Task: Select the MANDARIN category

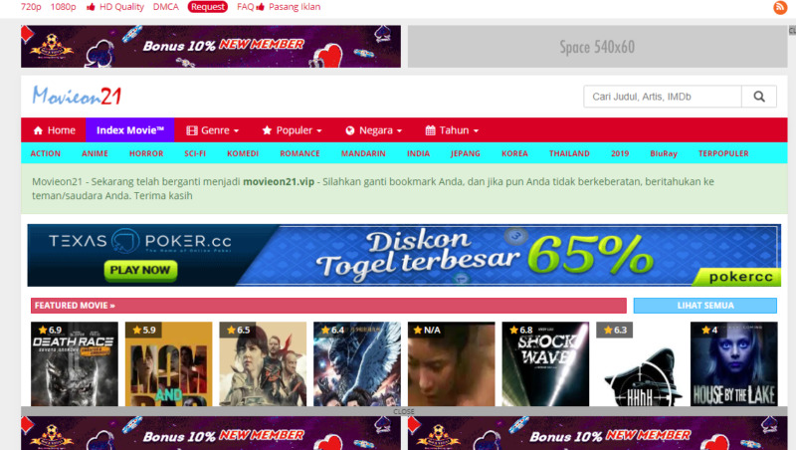Action: 363,153
